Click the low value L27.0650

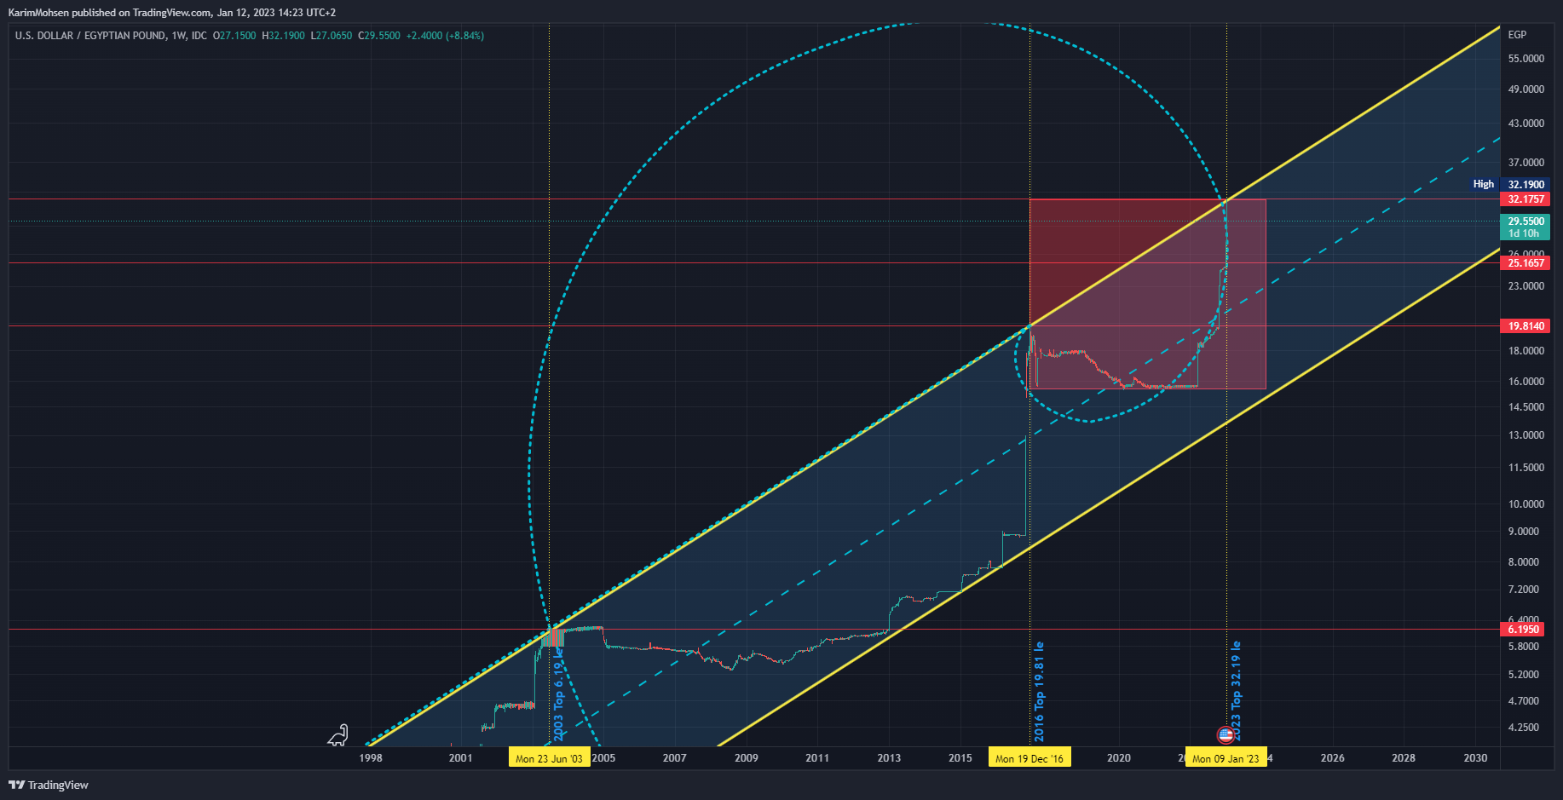coord(331,36)
